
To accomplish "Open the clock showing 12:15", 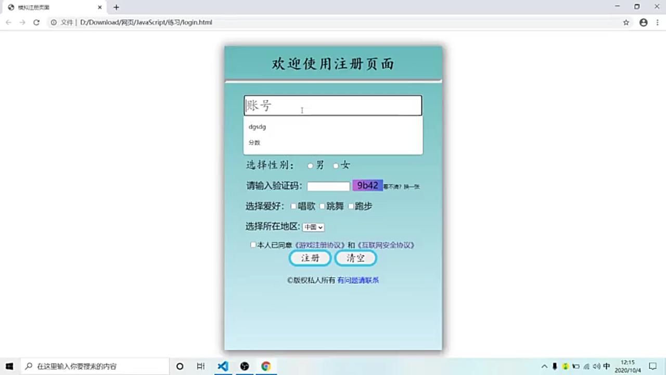I will (x=627, y=366).
